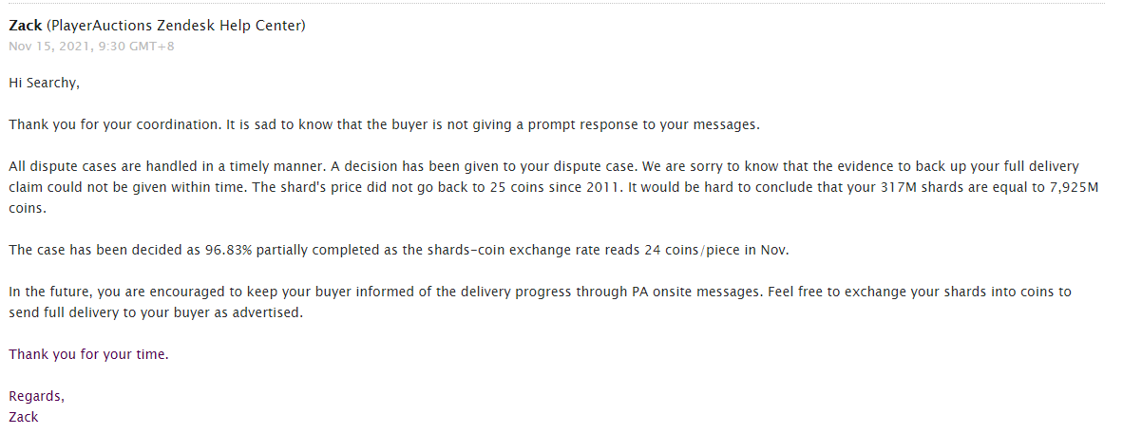Click the '96.83%' percentage
Viewport: 1123px width, 434px height.
coord(228,250)
